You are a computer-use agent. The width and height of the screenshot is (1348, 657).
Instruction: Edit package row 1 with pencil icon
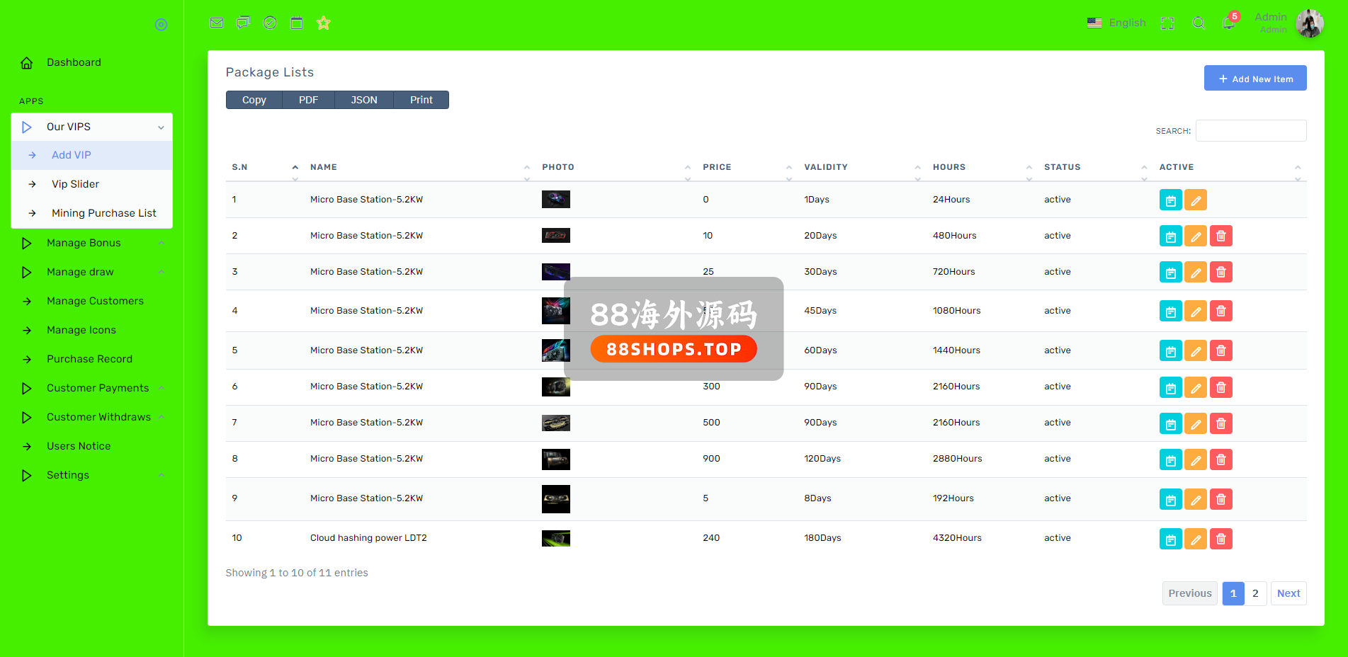[1195, 200]
